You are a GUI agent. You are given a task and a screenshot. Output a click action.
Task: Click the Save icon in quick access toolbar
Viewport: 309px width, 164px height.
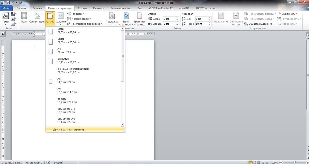tap(8, 3)
